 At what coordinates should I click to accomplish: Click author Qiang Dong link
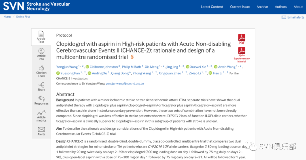coord(120,73)
